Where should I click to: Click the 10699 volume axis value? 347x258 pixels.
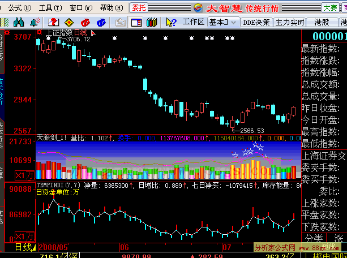tap(20, 160)
